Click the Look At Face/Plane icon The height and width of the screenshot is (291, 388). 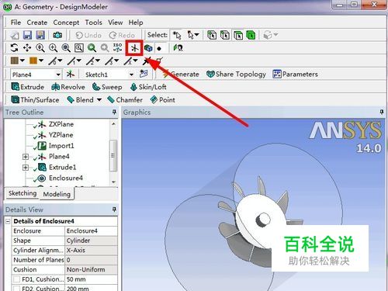tap(178, 48)
